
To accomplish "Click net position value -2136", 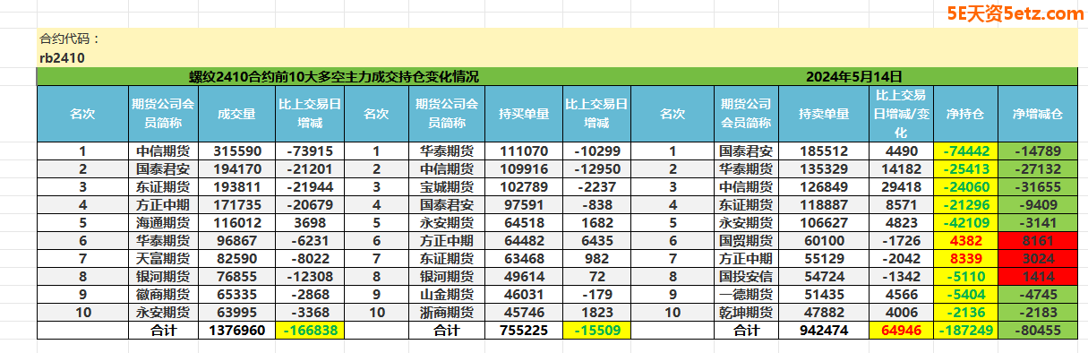I will (965, 312).
